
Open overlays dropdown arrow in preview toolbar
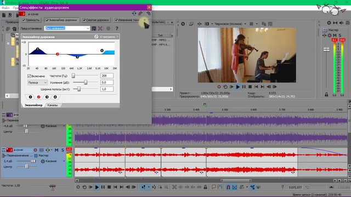pyautogui.click(x=257, y=24)
